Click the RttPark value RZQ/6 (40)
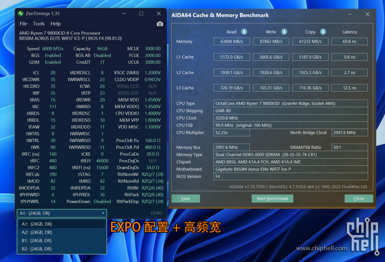This screenshot has width=385, height=262. pyautogui.click(x=153, y=195)
